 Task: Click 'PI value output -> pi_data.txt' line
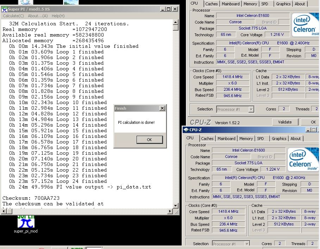pyautogui.click(x=80, y=187)
